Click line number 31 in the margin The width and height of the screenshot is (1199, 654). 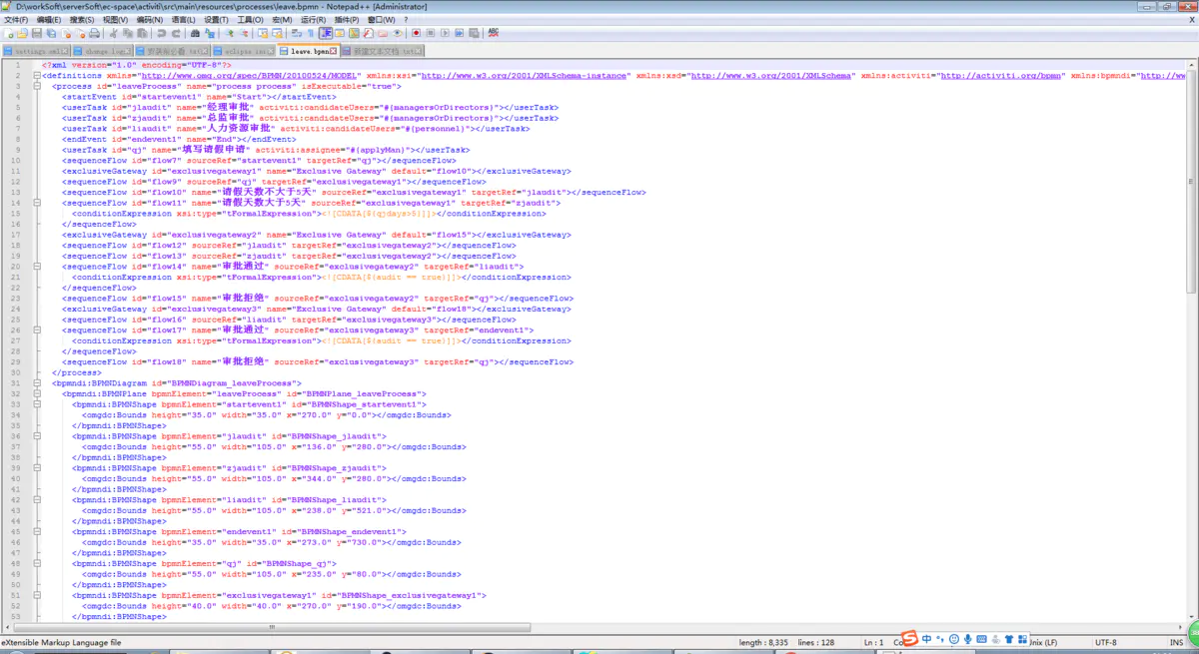pyautogui.click(x=15, y=383)
